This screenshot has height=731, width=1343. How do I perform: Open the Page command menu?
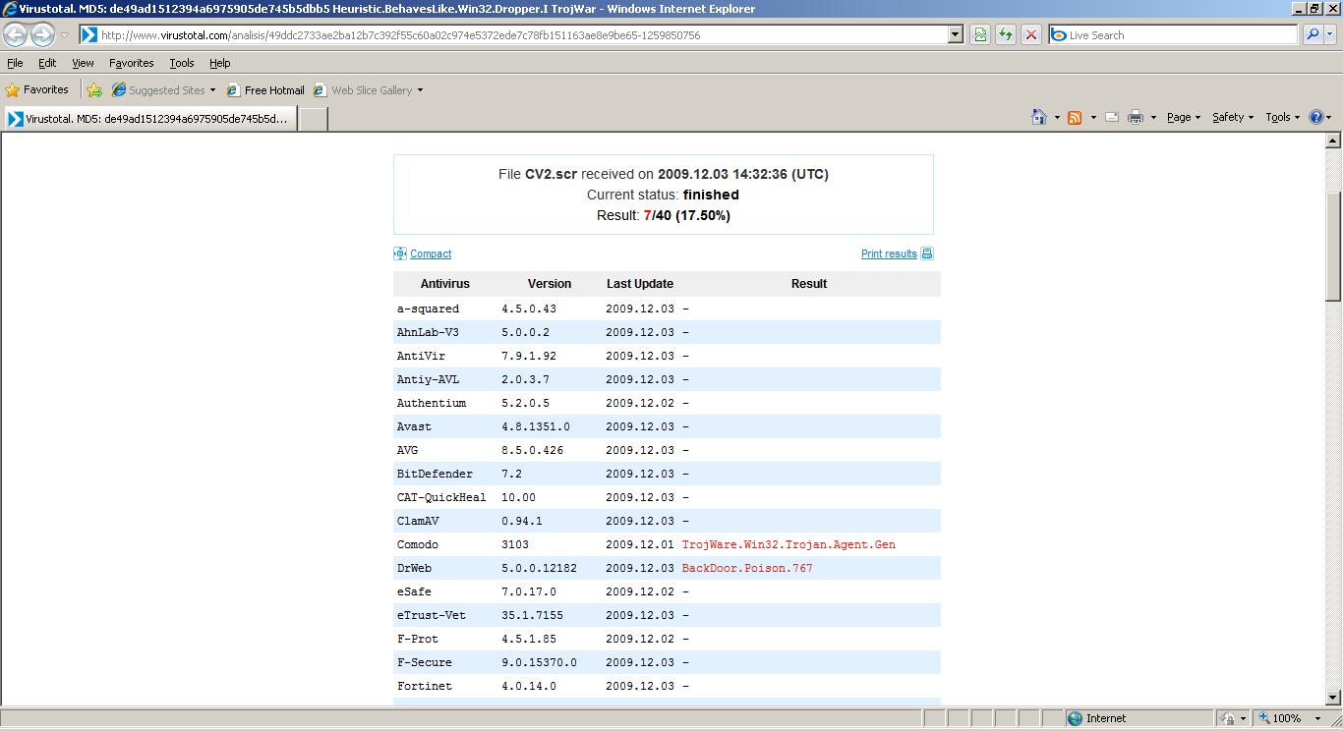(1184, 117)
